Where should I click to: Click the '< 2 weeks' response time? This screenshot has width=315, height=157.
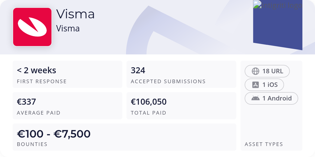click(36, 70)
